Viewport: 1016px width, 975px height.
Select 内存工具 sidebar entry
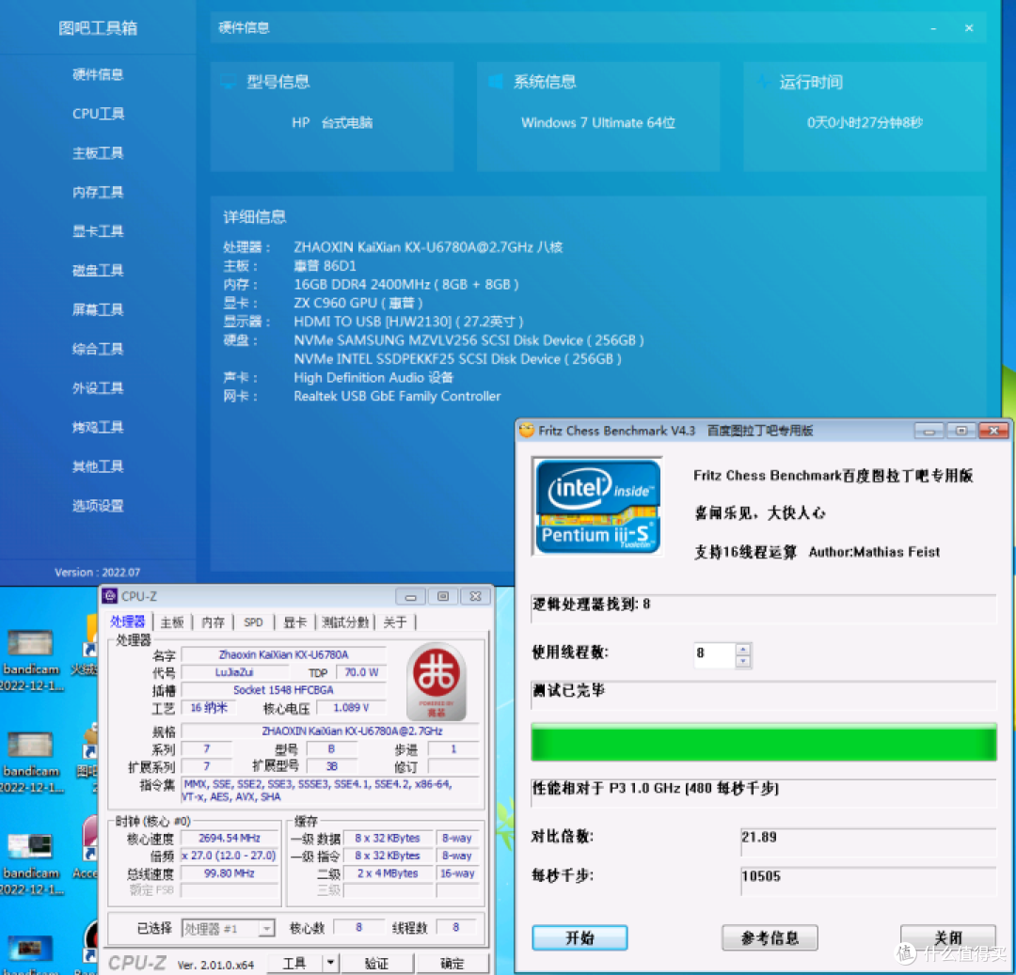pos(98,193)
